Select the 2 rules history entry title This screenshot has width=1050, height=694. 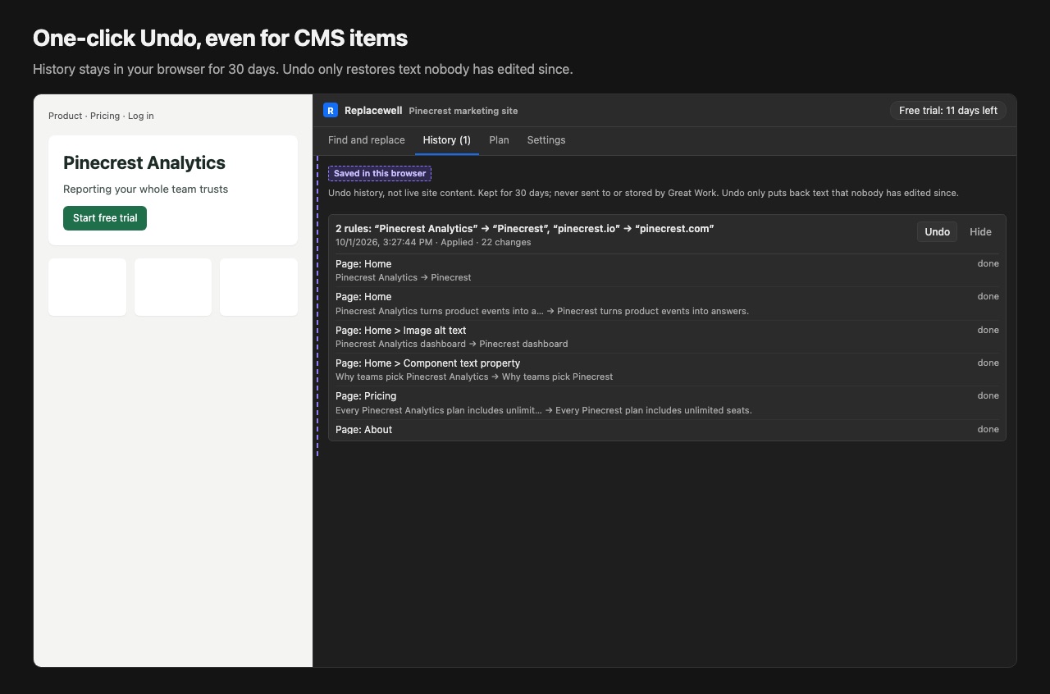click(525, 228)
